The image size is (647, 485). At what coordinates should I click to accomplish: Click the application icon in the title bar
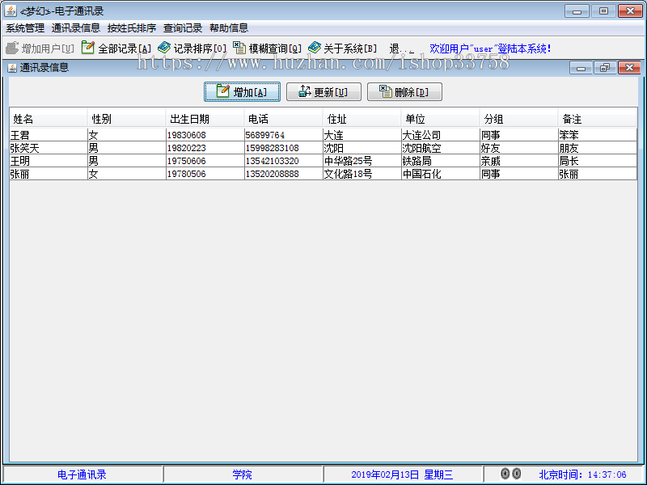pos(11,11)
